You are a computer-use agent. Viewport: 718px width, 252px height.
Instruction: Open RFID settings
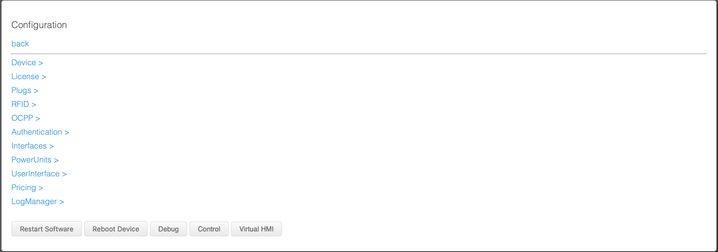[x=24, y=104]
